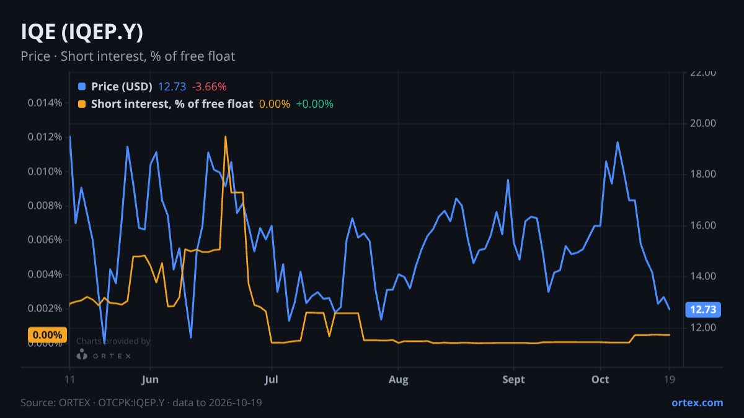Click the 14.00 right price axis label

(704, 277)
